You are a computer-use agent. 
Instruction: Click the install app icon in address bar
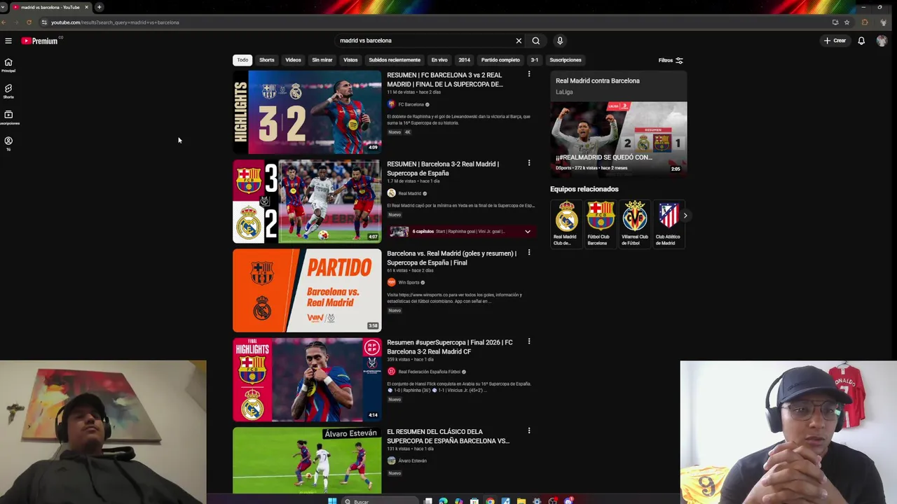click(835, 22)
